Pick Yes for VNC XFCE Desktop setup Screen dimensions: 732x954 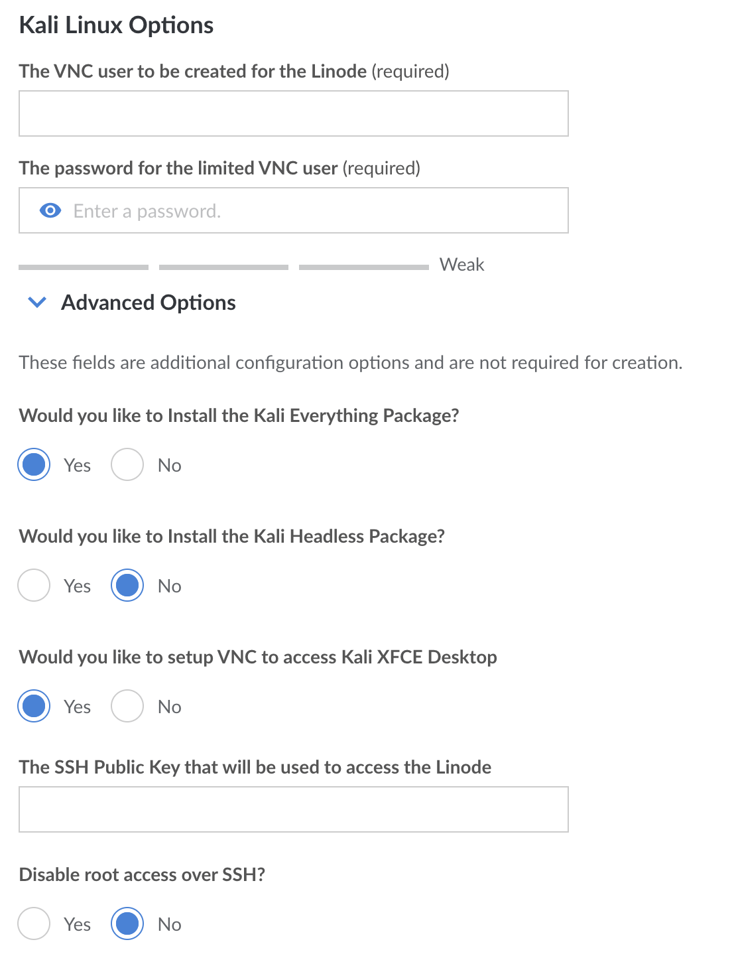(34, 706)
